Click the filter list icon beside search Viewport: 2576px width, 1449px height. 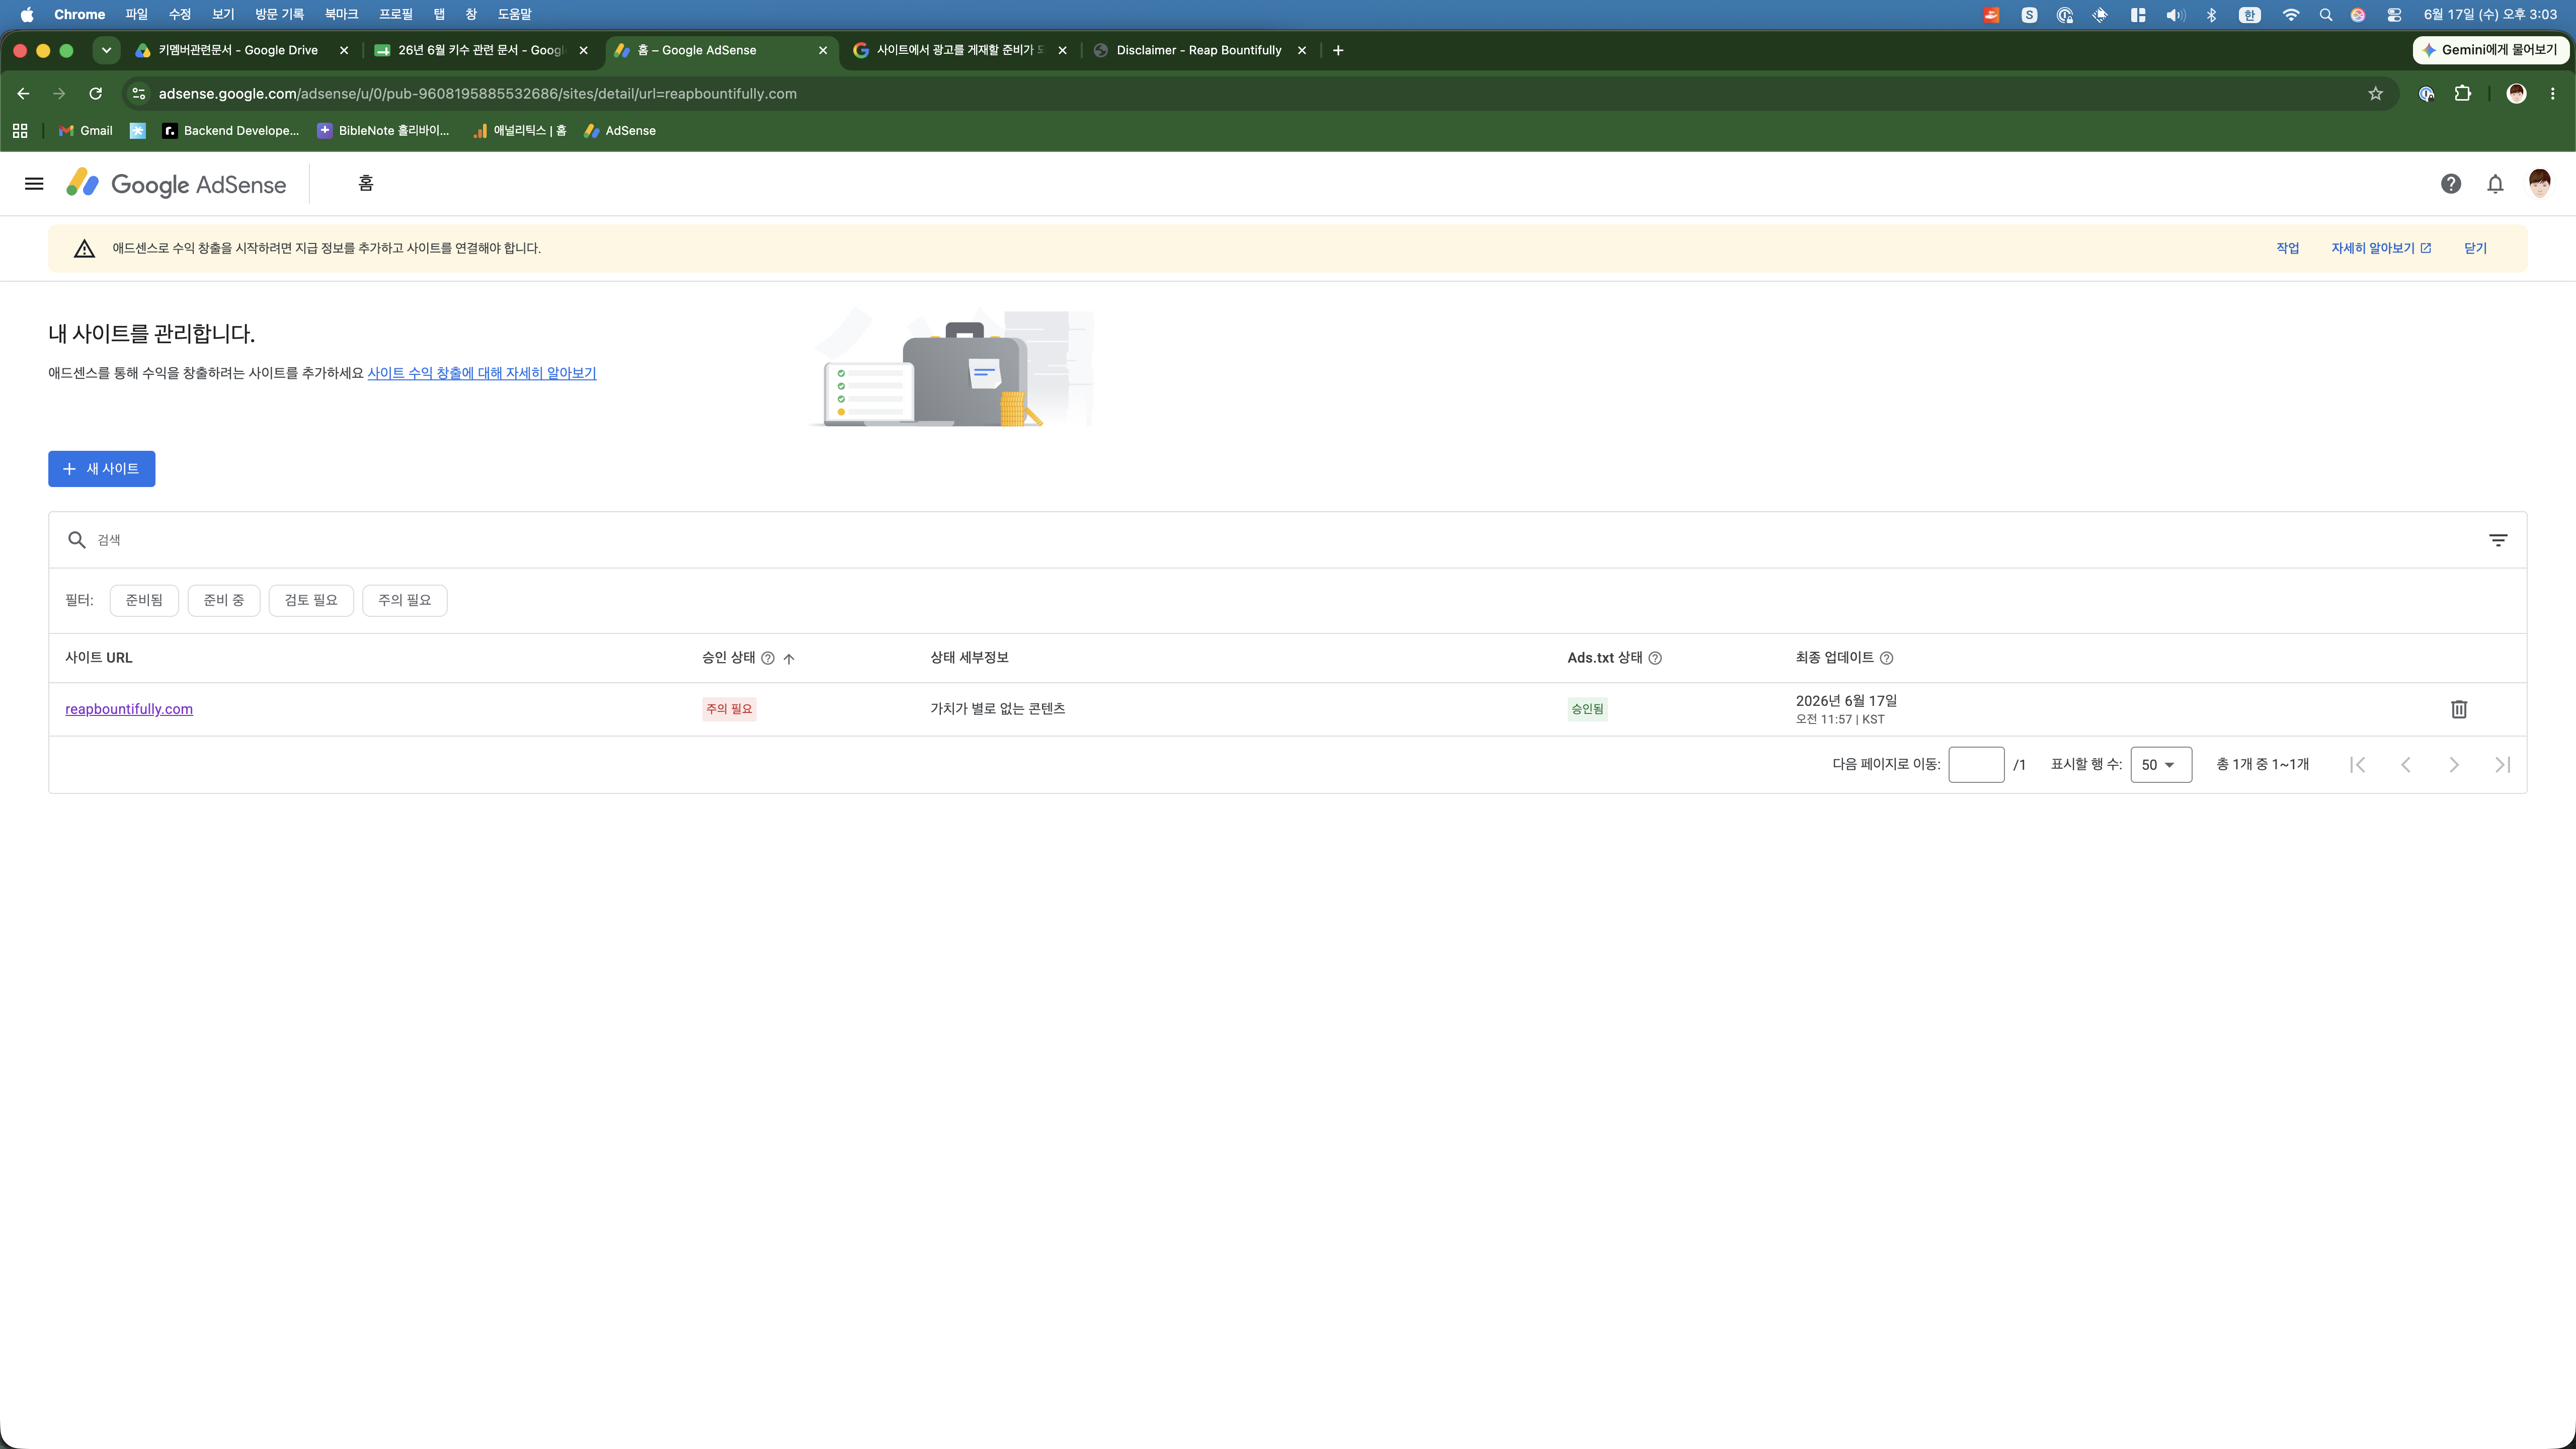[x=2497, y=540]
